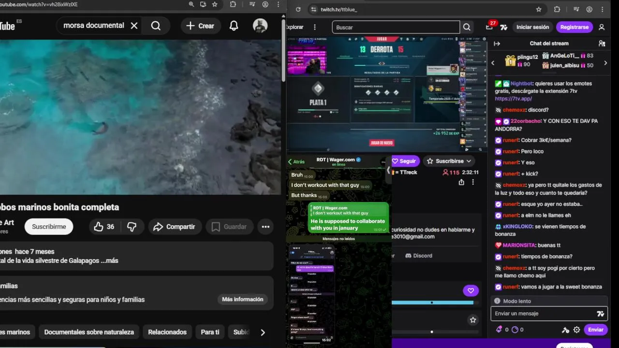Reload the Twitch browser tab
This screenshot has width=619, height=348.
pyautogui.click(x=298, y=9)
